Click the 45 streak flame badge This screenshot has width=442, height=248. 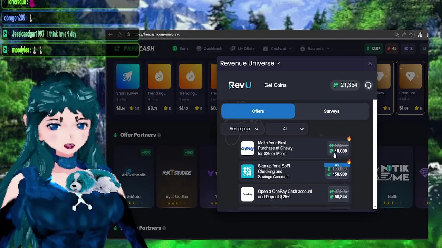[392, 49]
